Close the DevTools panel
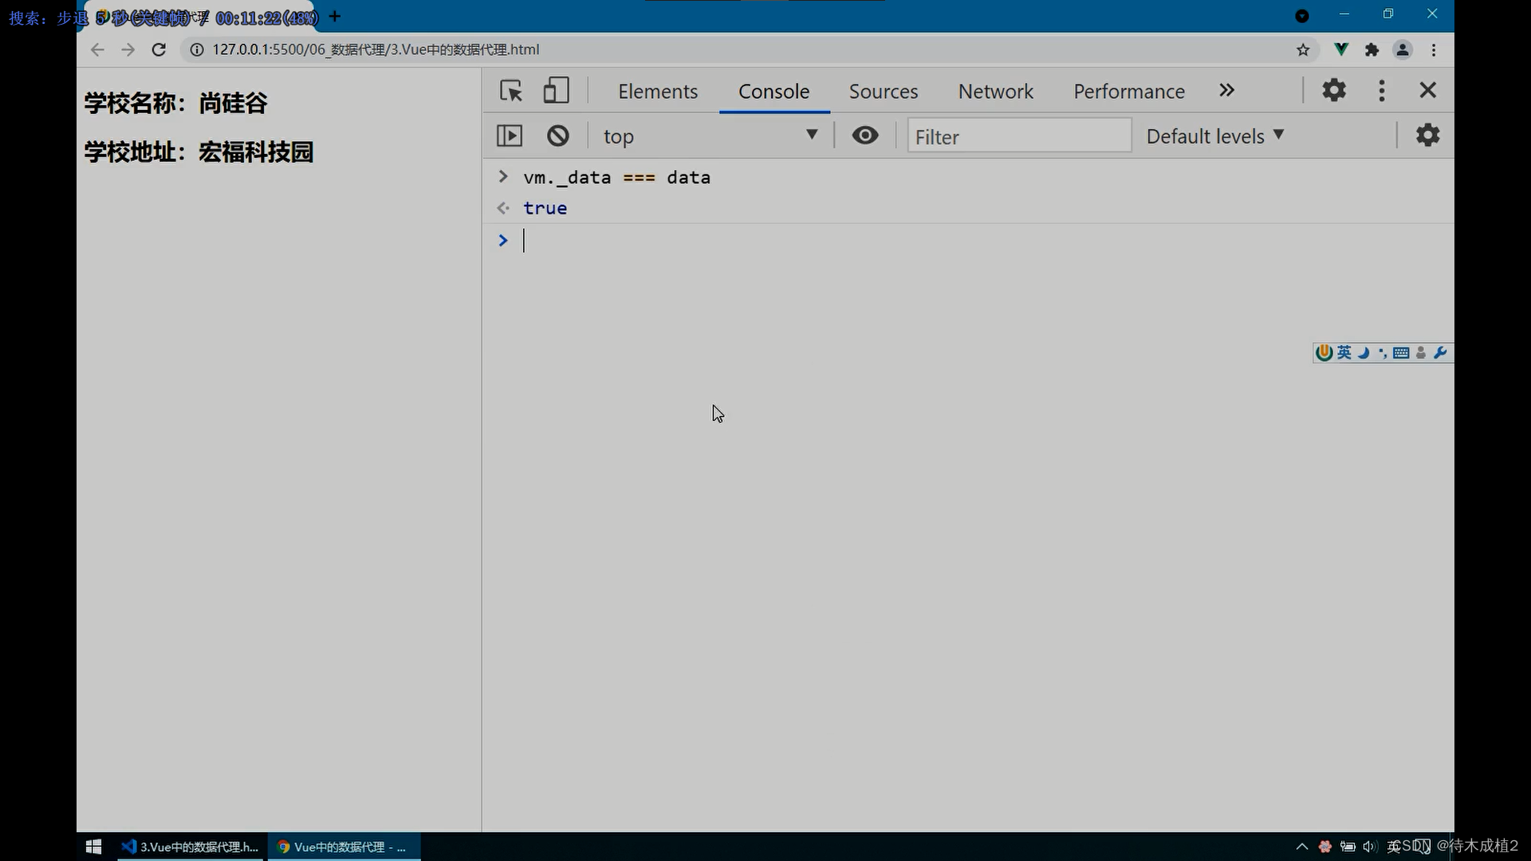Image resolution: width=1531 pixels, height=861 pixels. [x=1427, y=90]
